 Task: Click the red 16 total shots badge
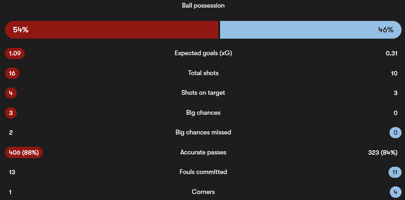12,73
